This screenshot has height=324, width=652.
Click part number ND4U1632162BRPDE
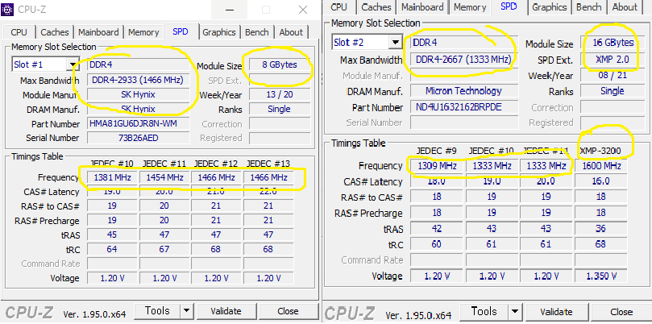(x=463, y=107)
